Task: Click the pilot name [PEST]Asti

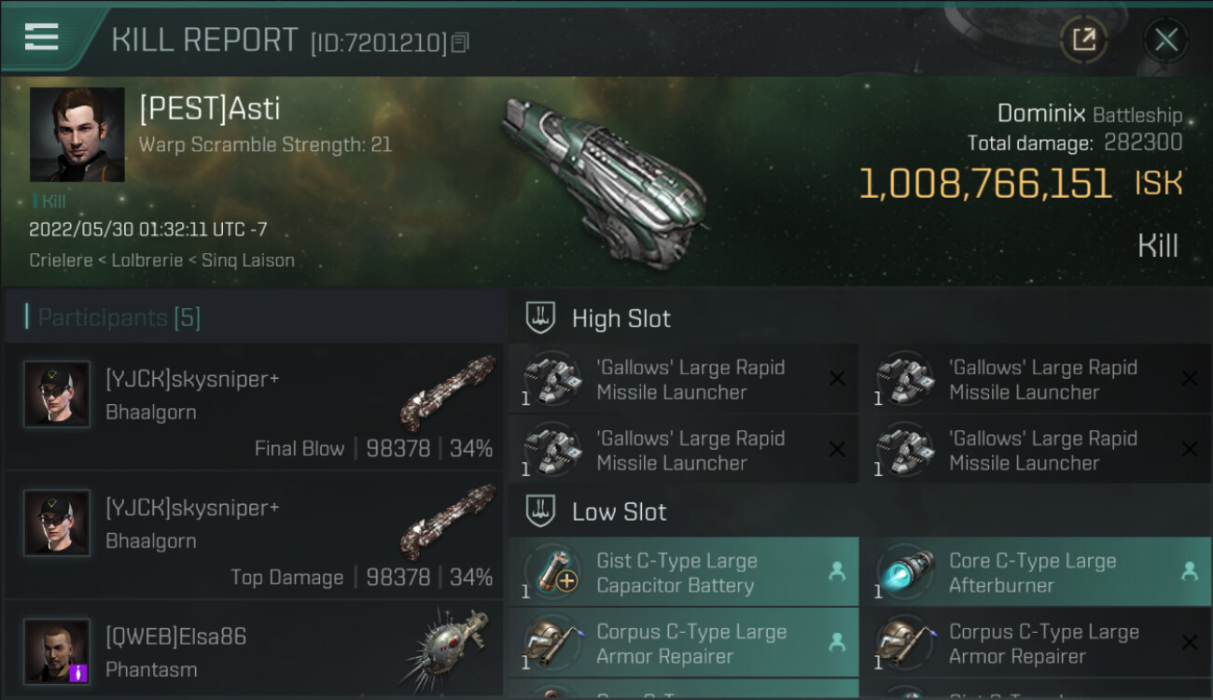Action: [209, 109]
